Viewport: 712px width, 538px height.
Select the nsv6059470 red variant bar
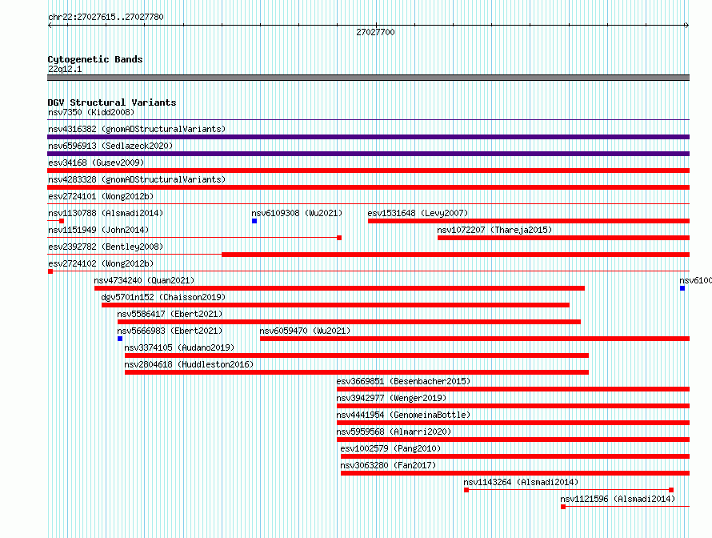pyautogui.click(x=475, y=339)
